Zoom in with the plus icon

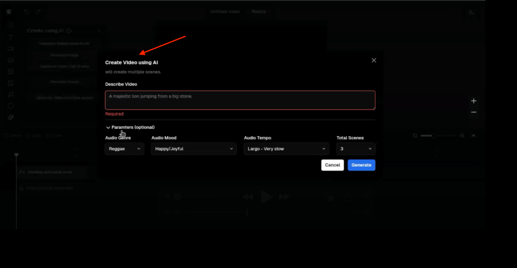473,101
